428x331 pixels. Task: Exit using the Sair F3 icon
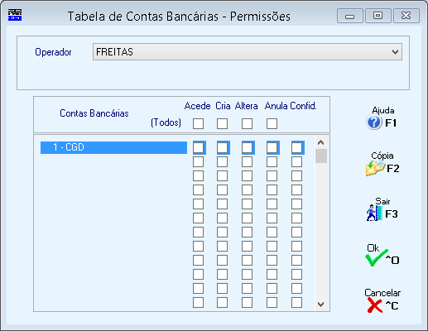point(374,213)
